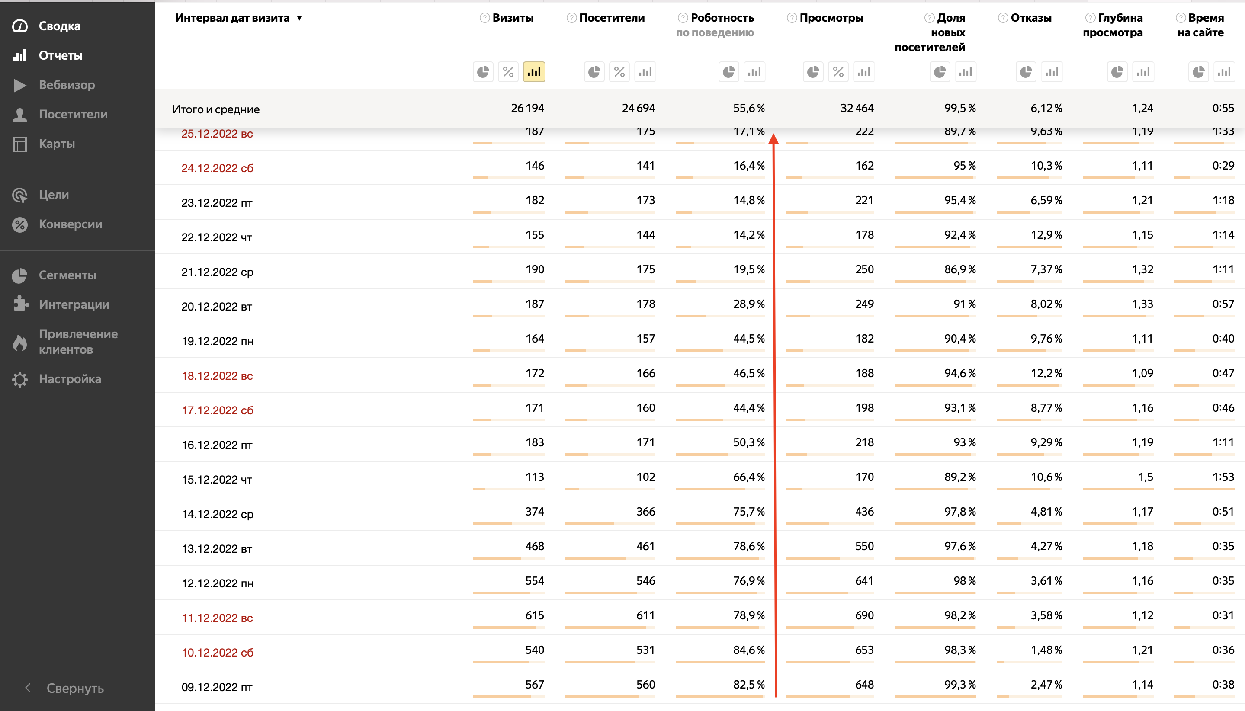Click pie icon under Глубина просмотра

1117,72
